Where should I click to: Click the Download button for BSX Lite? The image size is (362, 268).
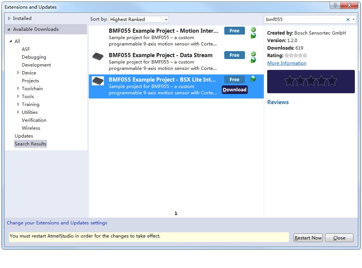234,90
